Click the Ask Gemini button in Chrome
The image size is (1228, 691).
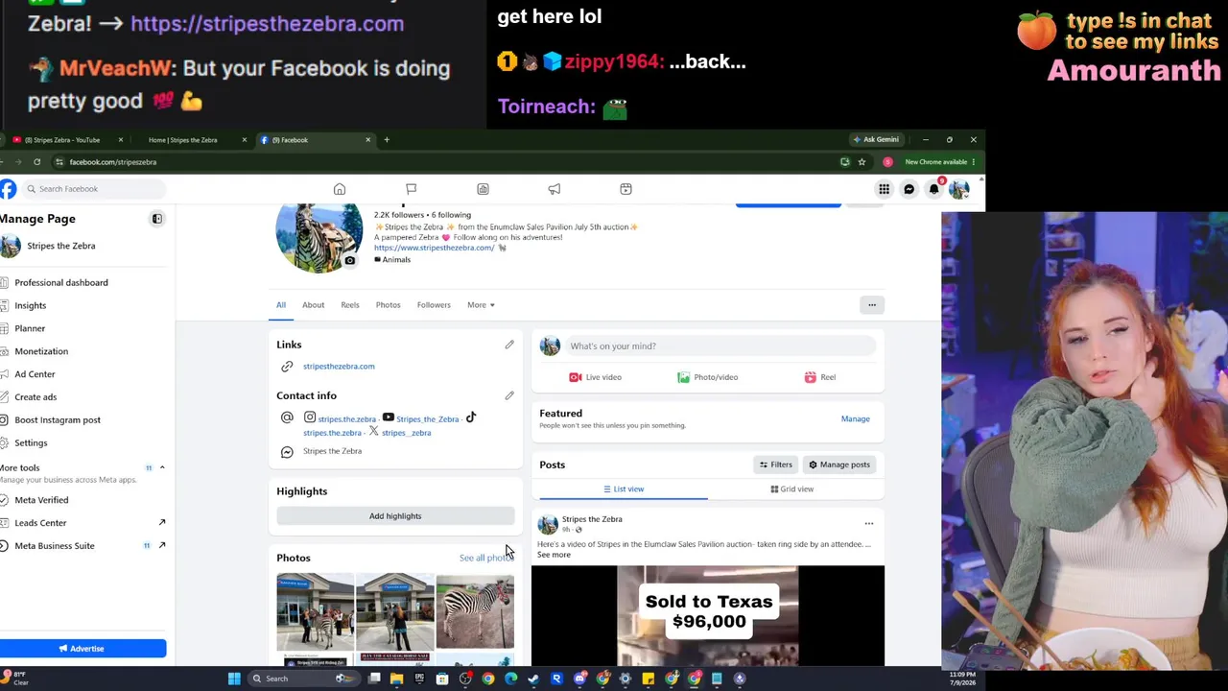coord(875,140)
